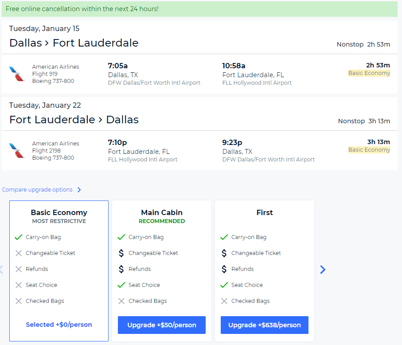This screenshot has height=345, width=402.
Task: Click the Basic Economy tag on Flight 919
Action: coord(369,73)
